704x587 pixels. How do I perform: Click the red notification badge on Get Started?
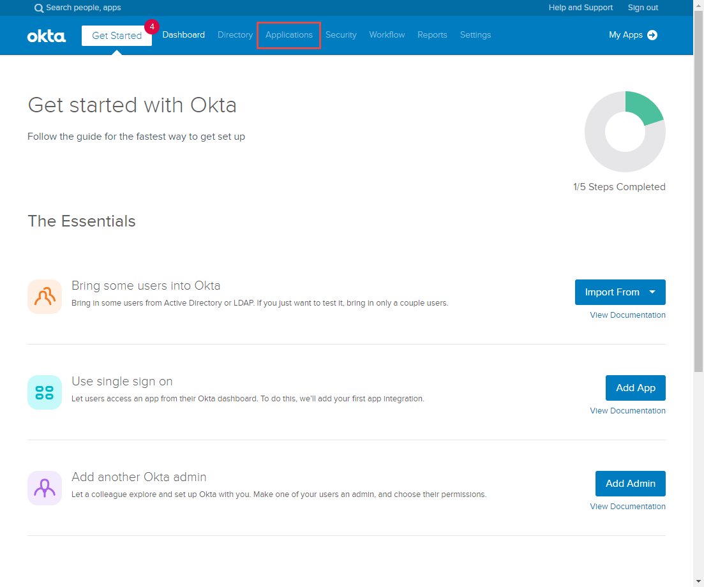click(152, 27)
